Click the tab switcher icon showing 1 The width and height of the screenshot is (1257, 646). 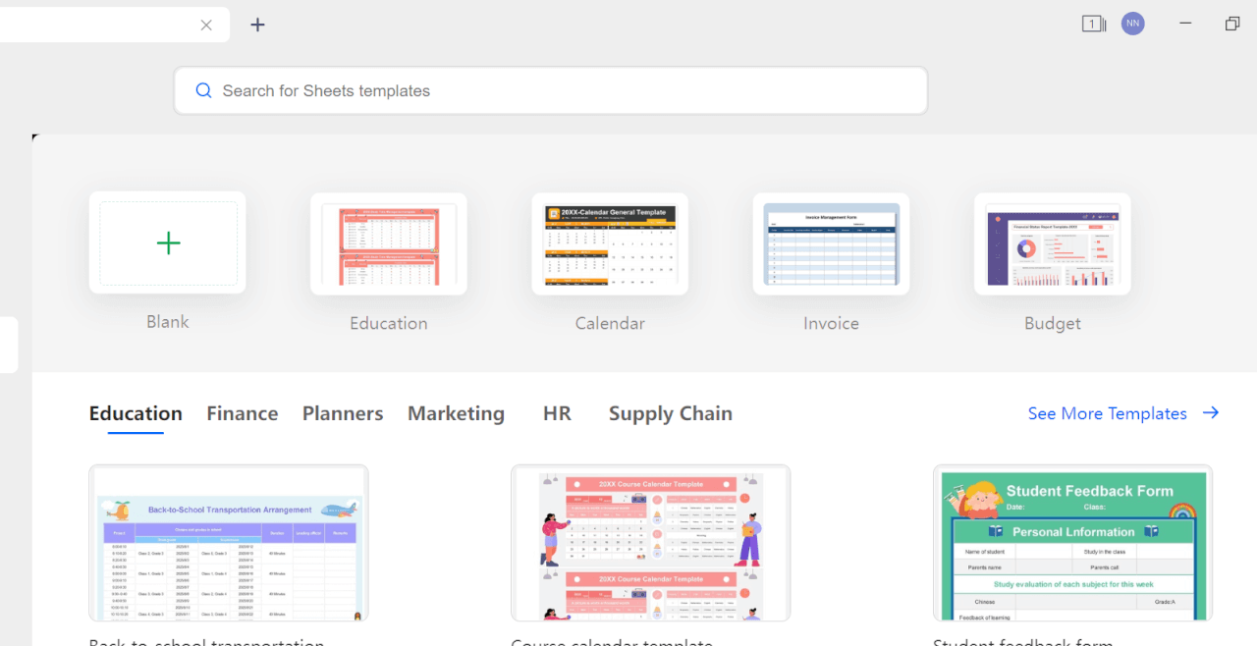click(1093, 23)
